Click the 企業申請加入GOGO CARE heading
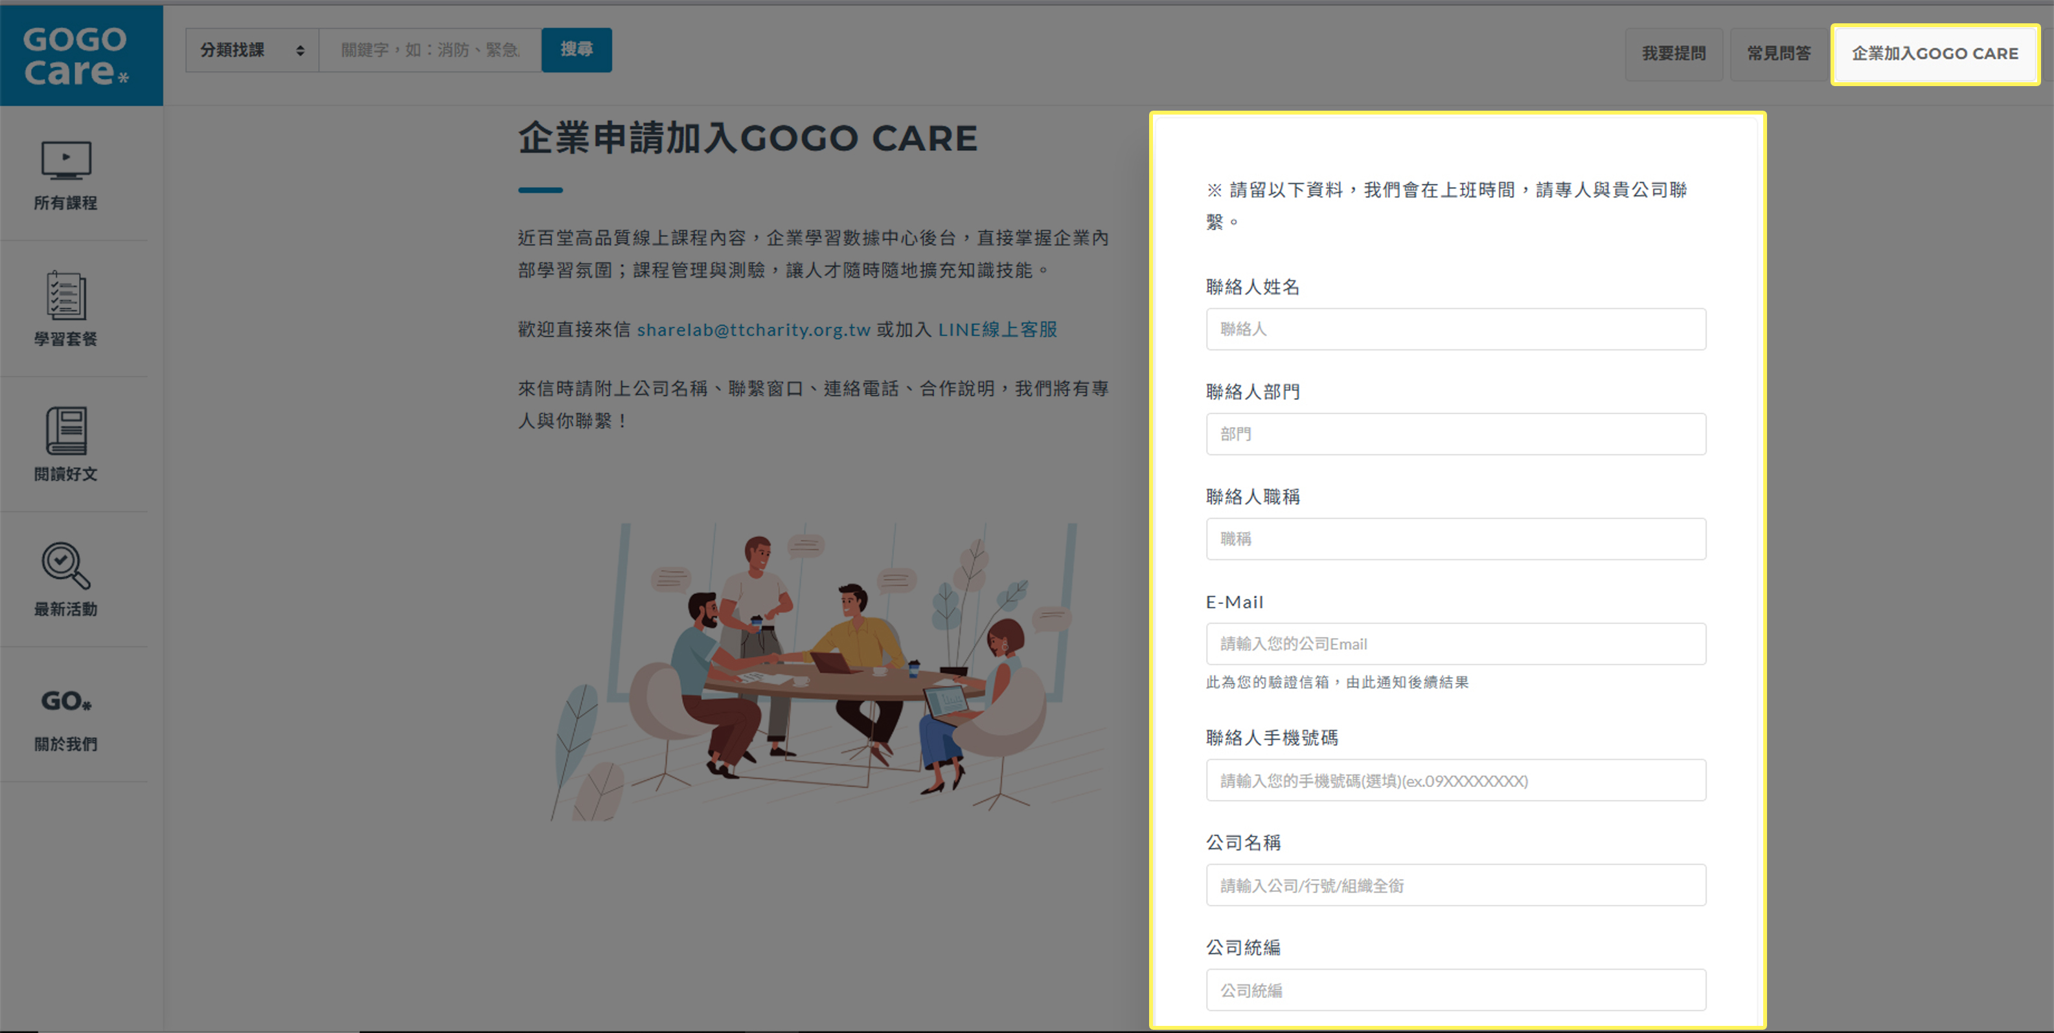The width and height of the screenshot is (2054, 1033). point(748,138)
